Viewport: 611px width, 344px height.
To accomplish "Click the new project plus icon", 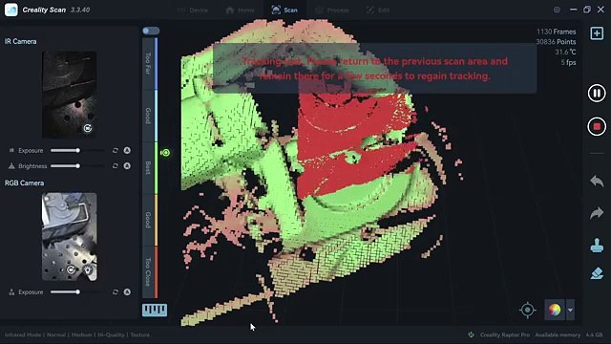I will pos(597,33).
